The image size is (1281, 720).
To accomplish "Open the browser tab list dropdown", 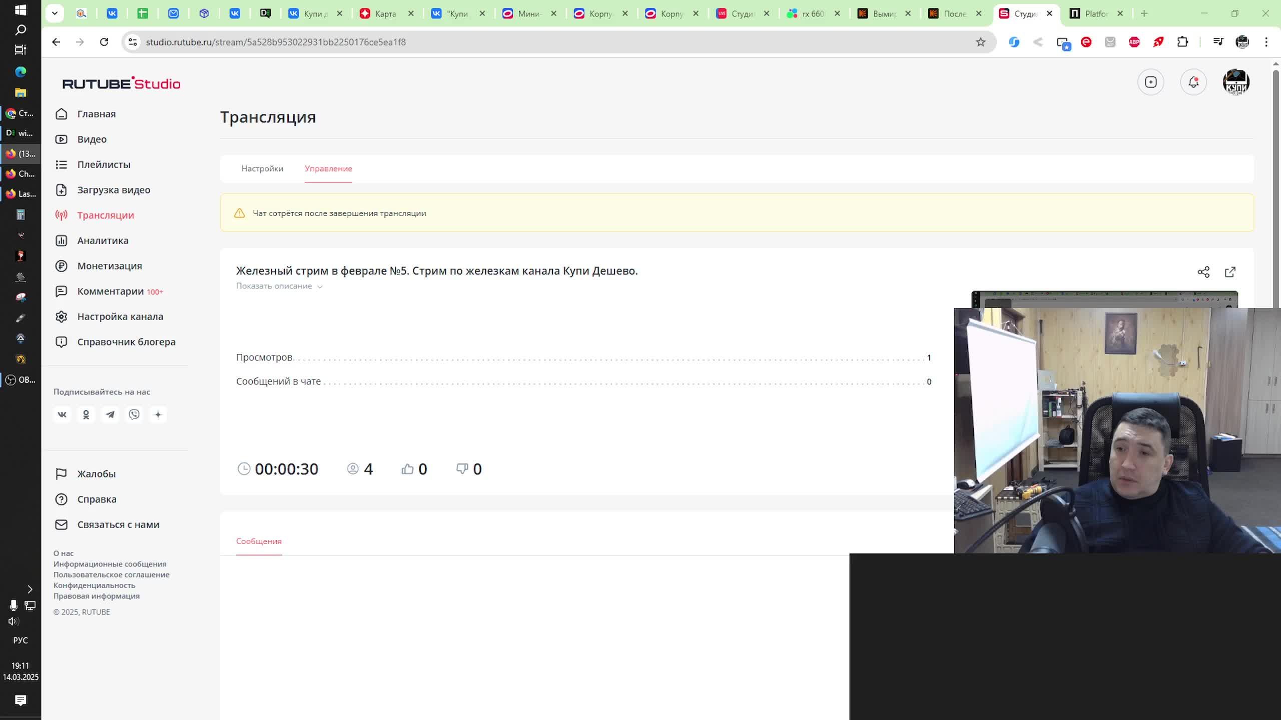I will click(55, 13).
